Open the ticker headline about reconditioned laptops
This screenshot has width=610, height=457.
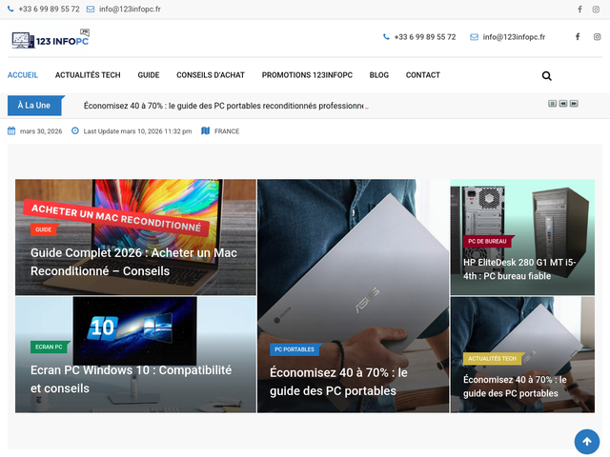coord(224,106)
